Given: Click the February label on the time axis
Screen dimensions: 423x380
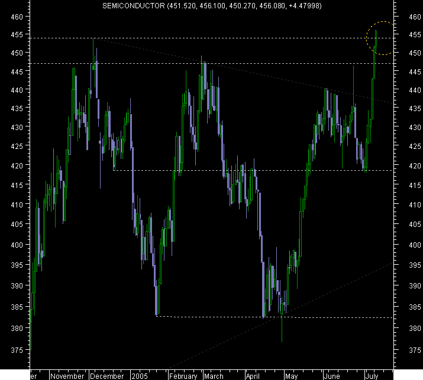Looking at the screenshot, I should click(183, 376).
